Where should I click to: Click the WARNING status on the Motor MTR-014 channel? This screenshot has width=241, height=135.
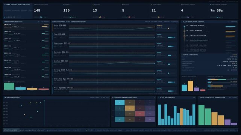tap(159, 25)
